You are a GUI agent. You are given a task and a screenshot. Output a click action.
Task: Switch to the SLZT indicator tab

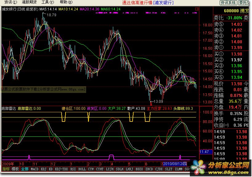pyautogui.click(x=169, y=169)
